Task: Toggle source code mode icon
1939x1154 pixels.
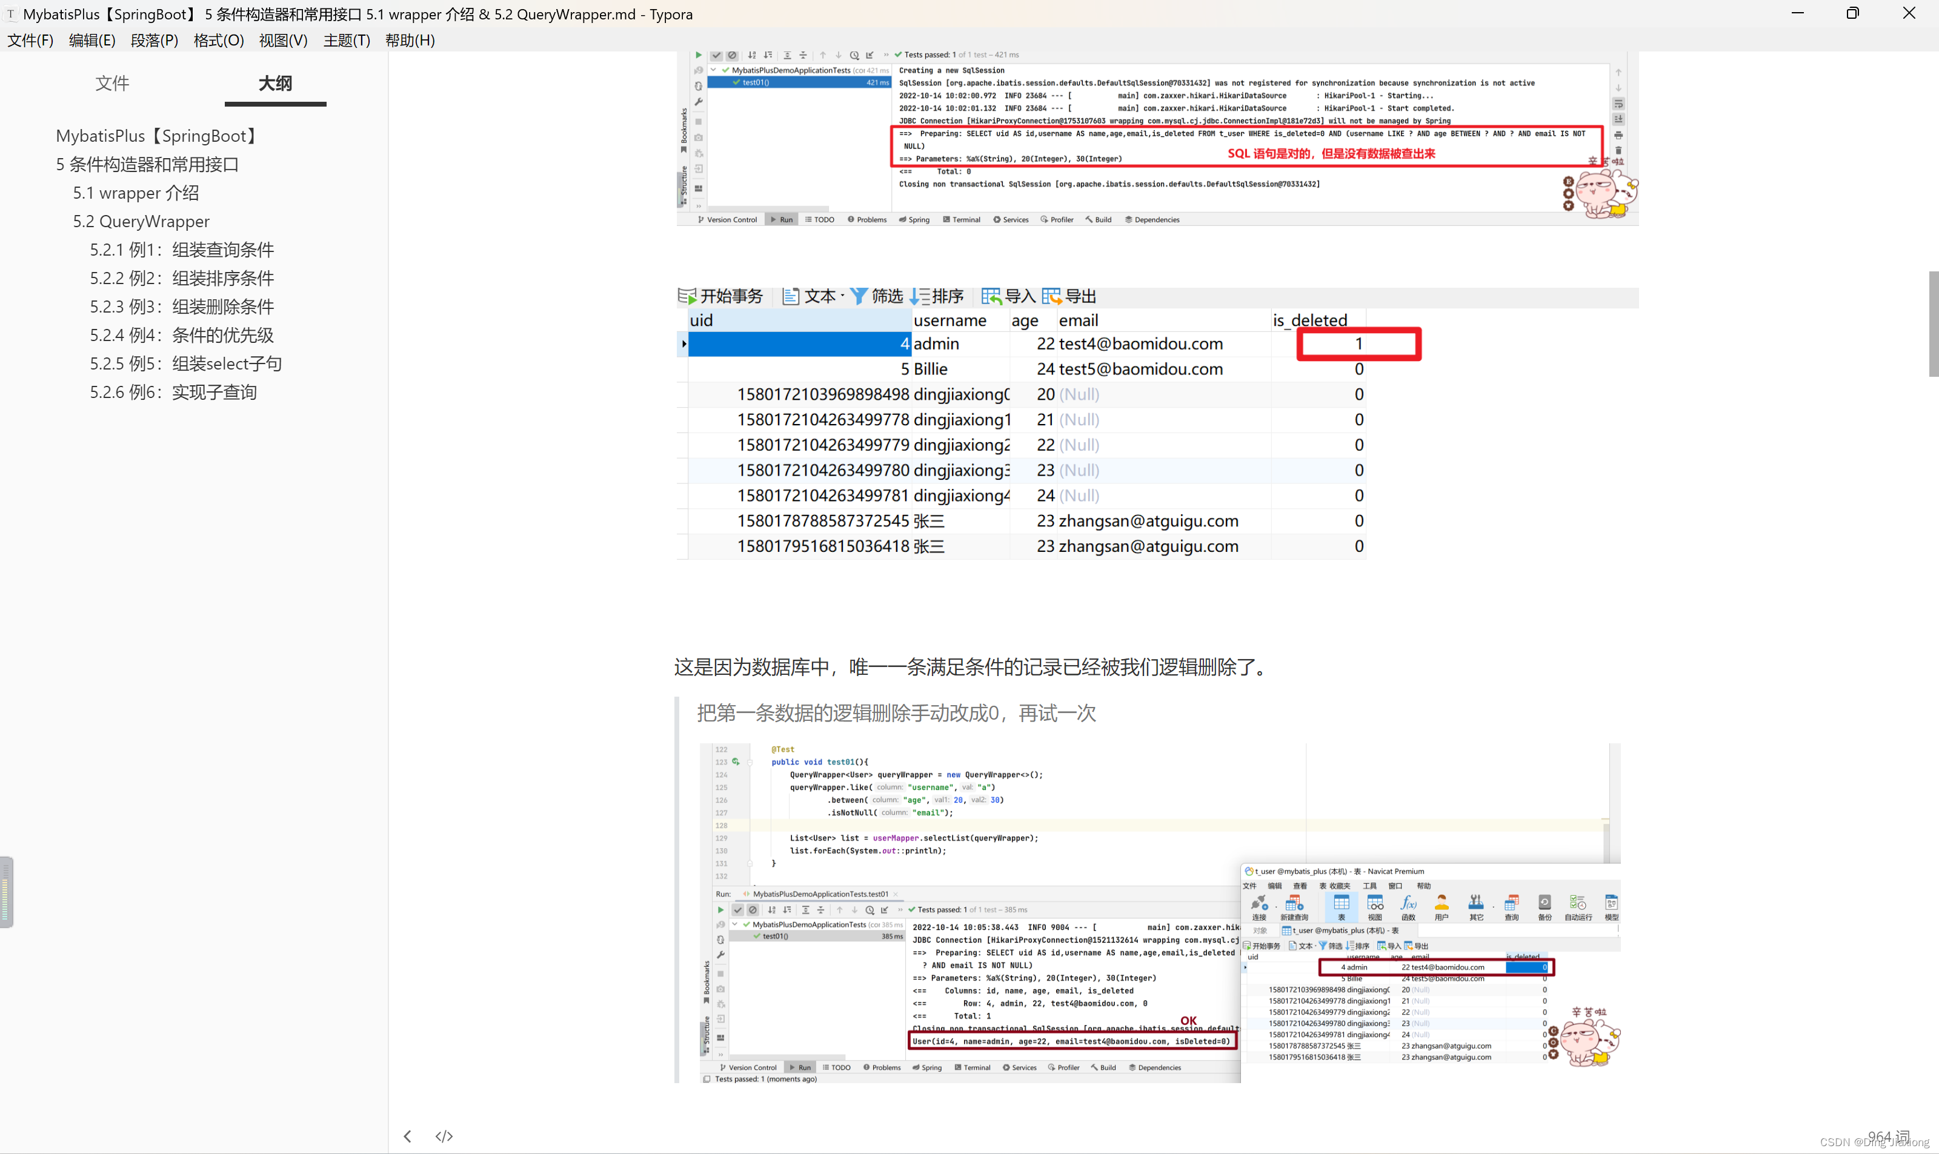Action: click(444, 1136)
